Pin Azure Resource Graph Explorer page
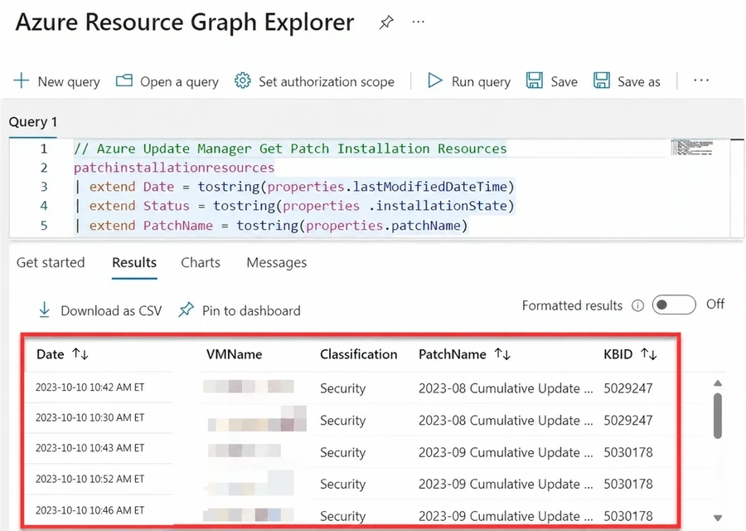This screenshot has width=746, height=531. coord(385,22)
